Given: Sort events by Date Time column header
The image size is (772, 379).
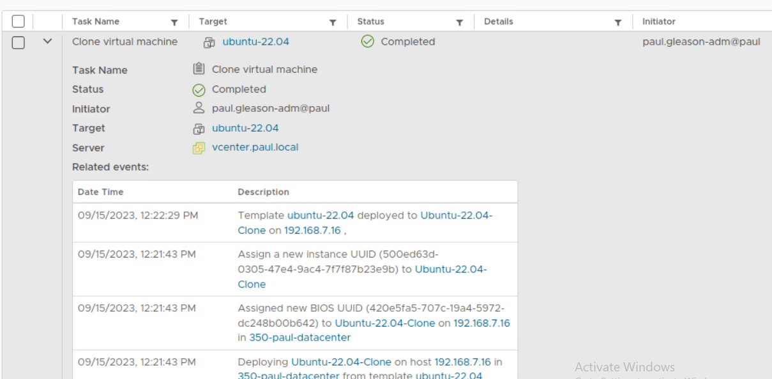Looking at the screenshot, I should [x=100, y=192].
